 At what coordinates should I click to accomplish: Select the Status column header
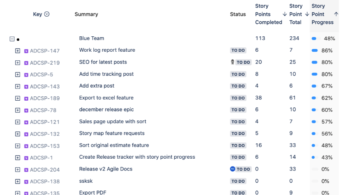(x=238, y=14)
